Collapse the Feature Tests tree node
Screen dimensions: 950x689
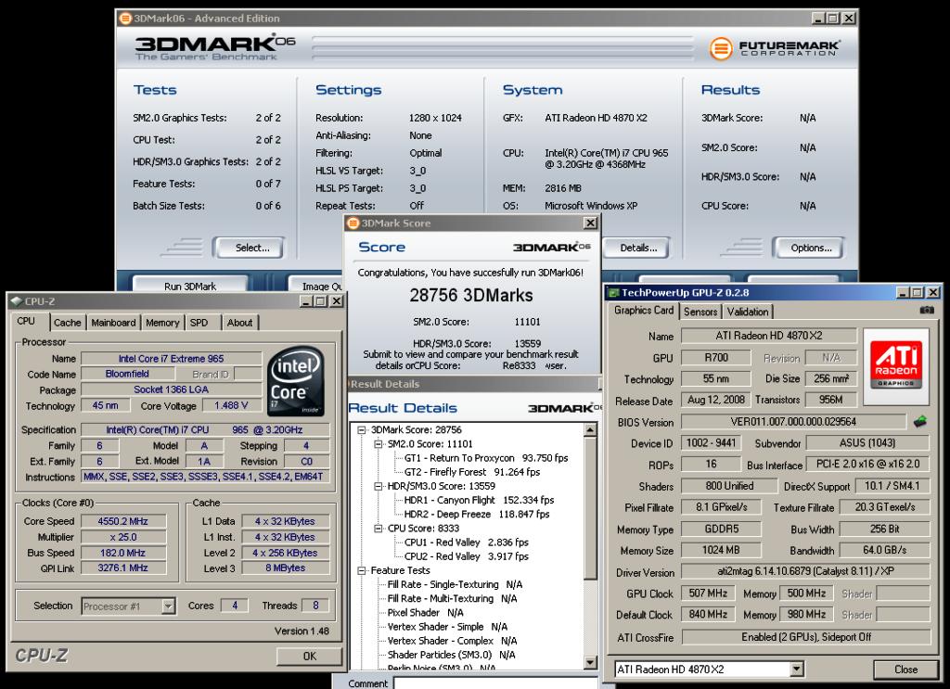tap(363, 570)
